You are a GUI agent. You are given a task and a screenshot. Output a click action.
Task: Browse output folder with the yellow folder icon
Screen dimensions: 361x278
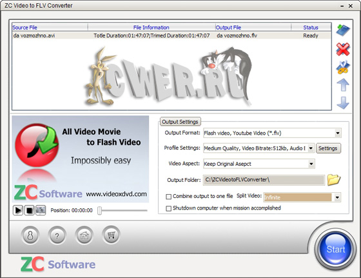click(x=334, y=180)
